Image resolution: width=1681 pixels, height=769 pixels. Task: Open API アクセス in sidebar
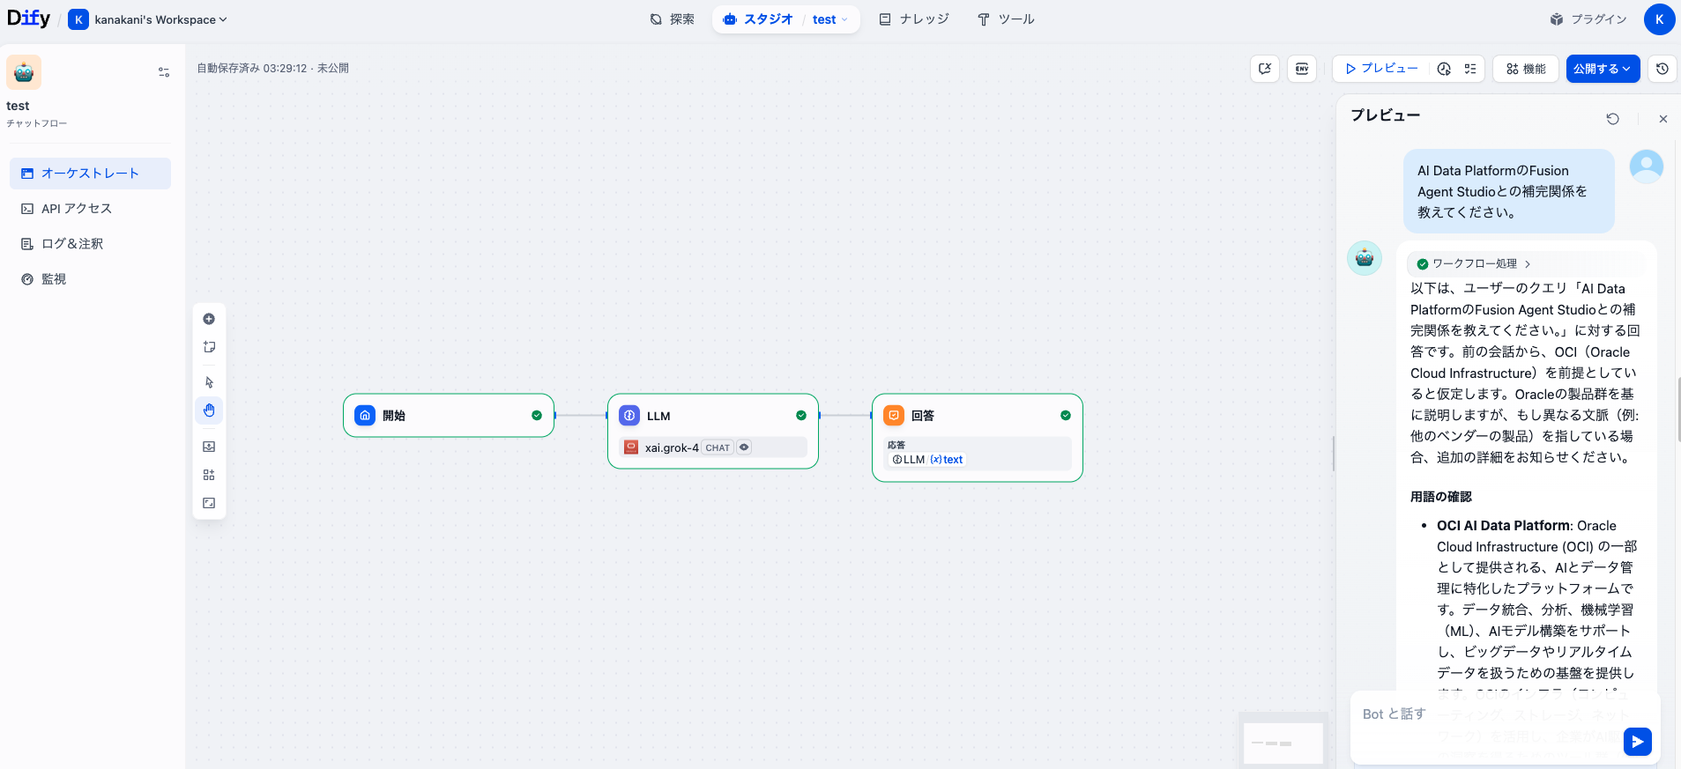tap(90, 209)
